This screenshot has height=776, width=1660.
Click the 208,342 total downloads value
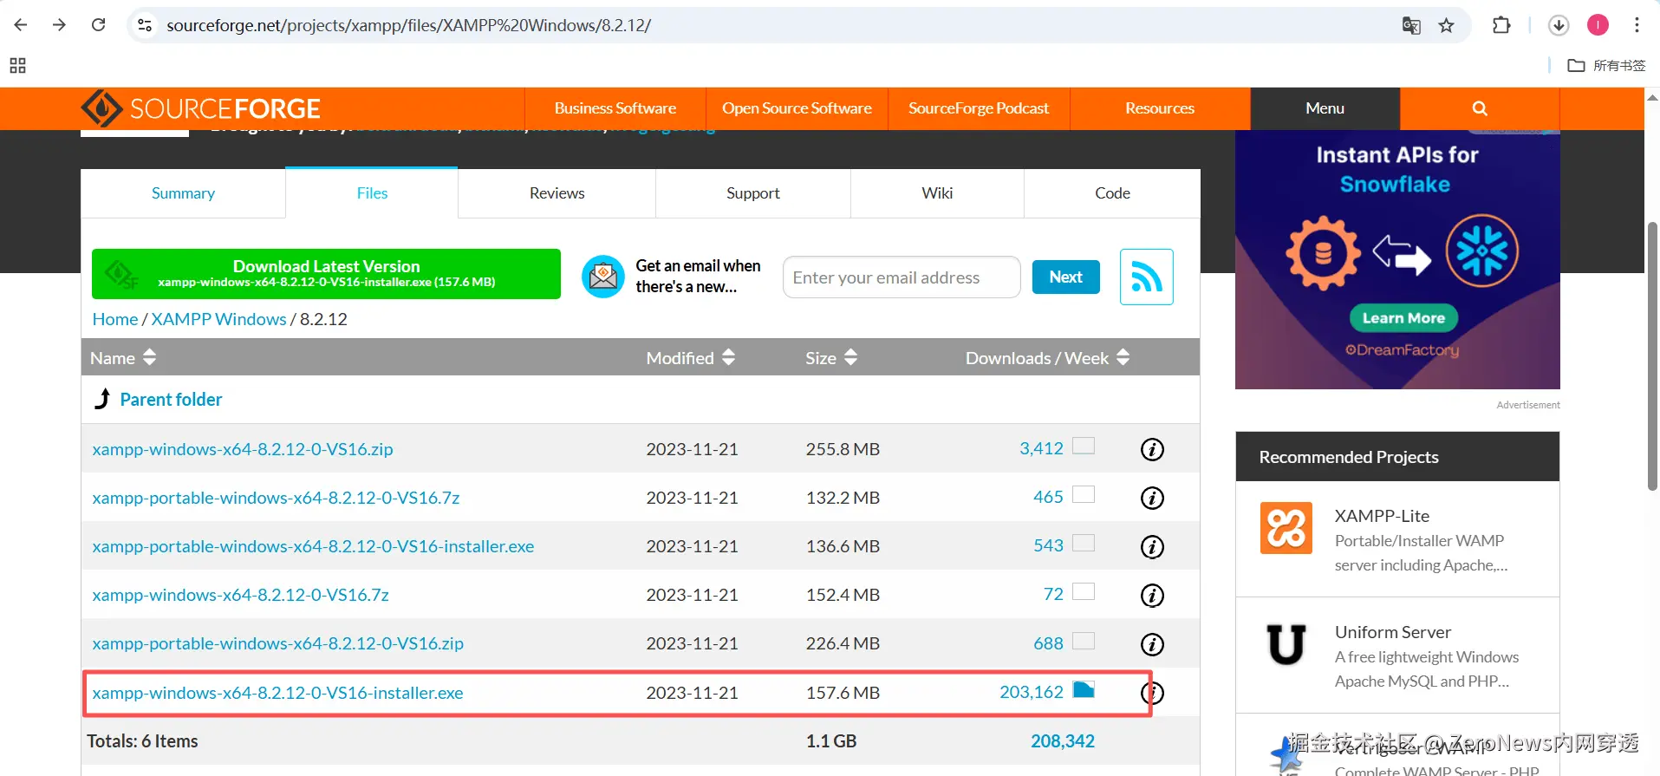coord(1063,741)
